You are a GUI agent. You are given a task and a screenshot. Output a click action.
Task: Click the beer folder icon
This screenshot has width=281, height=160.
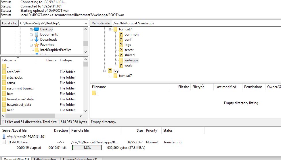pos(4,110)
